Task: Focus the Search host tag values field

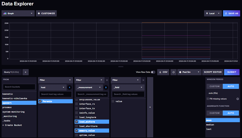Action: pyautogui.click(x=55, y=94)
